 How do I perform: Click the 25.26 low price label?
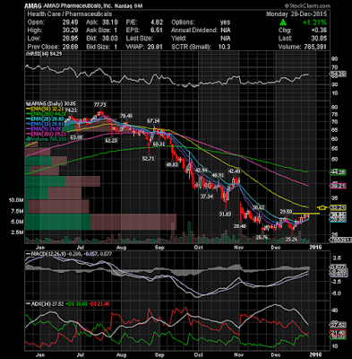(291, 239)
